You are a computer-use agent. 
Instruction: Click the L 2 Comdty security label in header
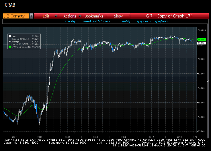point(69,21)
